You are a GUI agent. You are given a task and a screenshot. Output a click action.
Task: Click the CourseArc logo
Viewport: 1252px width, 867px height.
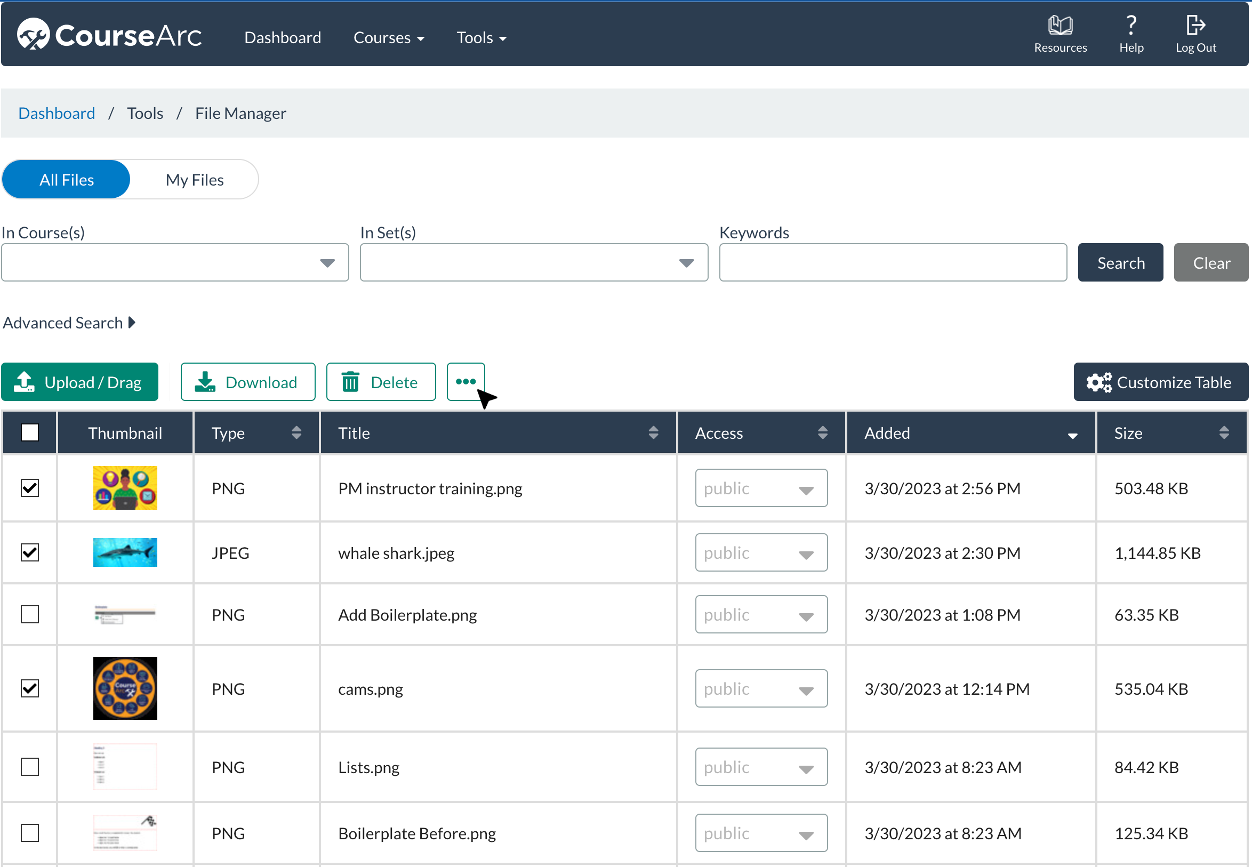coord(110,36)
